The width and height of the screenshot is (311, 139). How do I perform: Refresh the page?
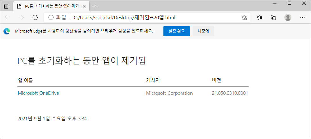tap(35, 17)
